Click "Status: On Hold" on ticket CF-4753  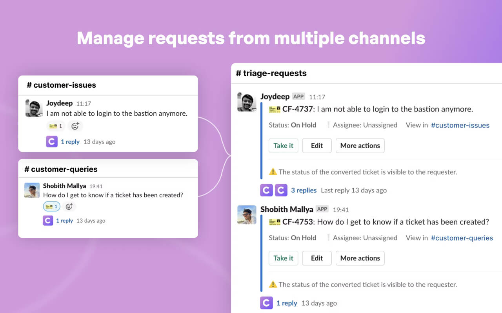tap(293, 238)
